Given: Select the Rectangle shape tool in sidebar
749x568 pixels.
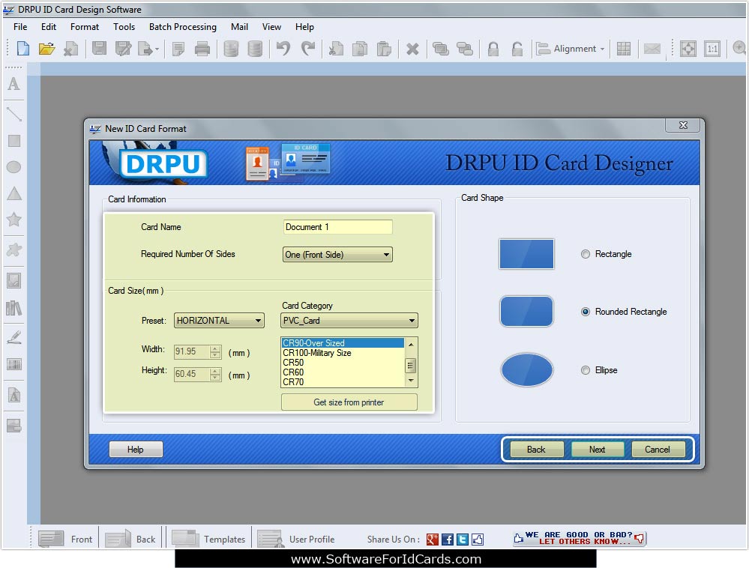Looking at the screenshot, I should [x=13, y=141].
